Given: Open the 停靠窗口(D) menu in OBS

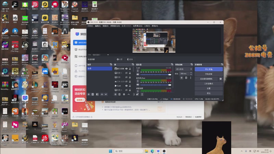Looking at the screenshot, I should (x=115, y=26).
